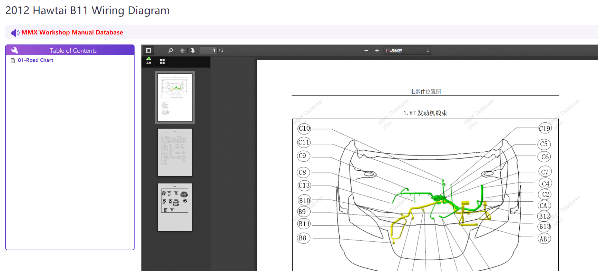Select page 2 thumbnail

[175, 152]
